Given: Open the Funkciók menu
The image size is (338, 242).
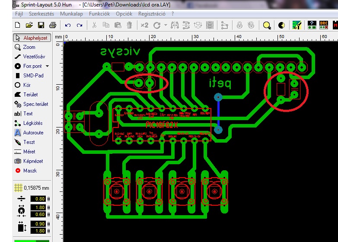Looking at the screenshot, I should pos(99,14).
